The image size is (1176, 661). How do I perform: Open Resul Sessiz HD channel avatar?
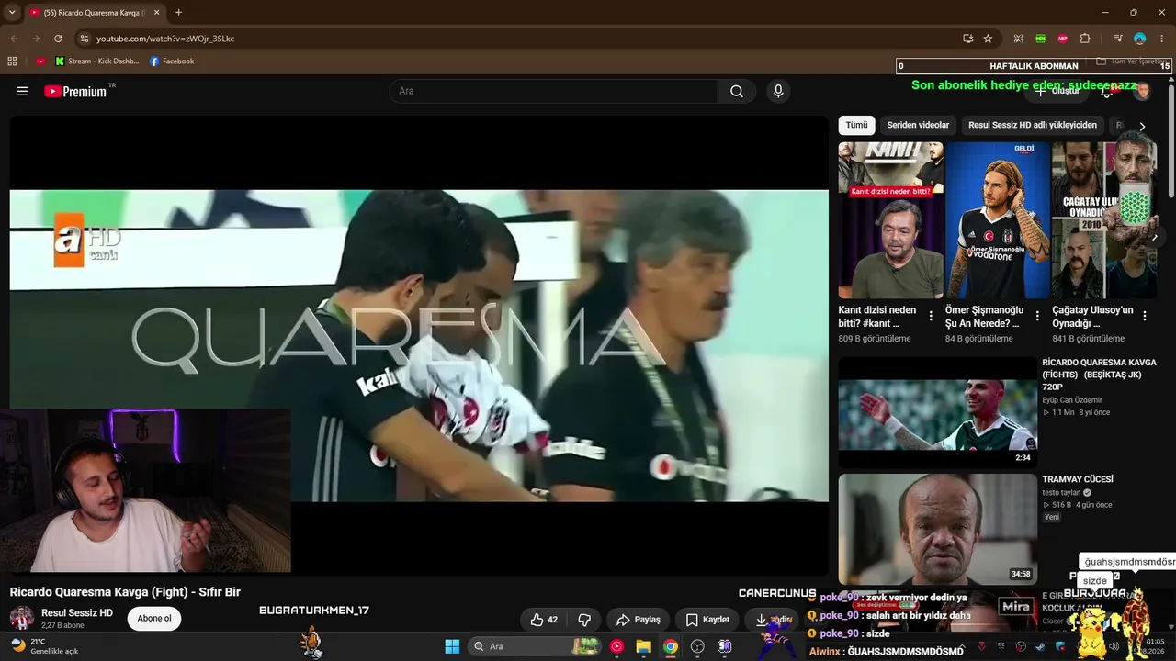(22, 618)
